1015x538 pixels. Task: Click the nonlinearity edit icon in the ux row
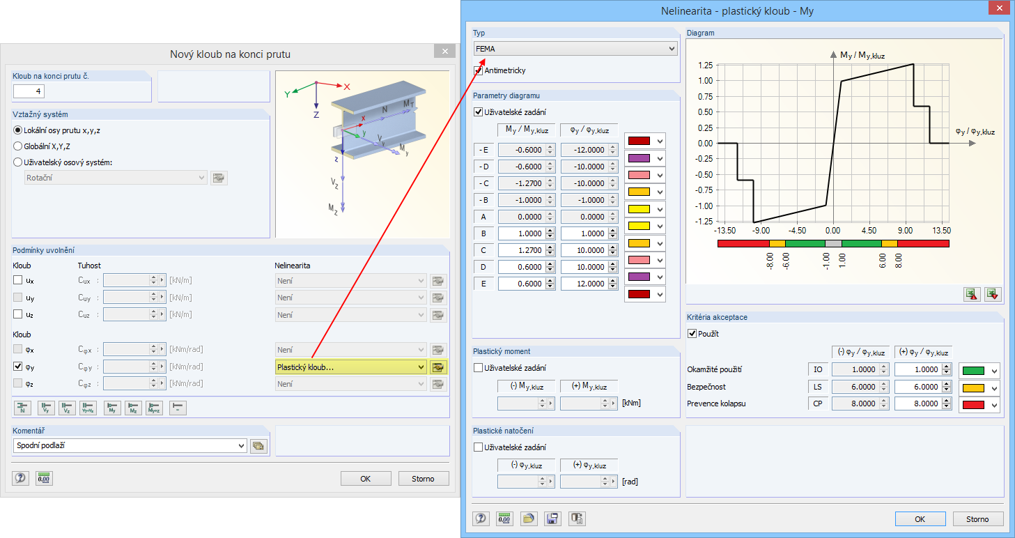(x=438, y=281)
